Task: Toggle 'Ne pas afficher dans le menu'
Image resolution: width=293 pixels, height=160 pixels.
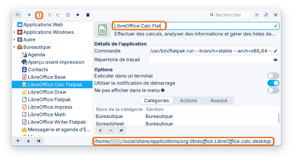Action: [273, 90]
